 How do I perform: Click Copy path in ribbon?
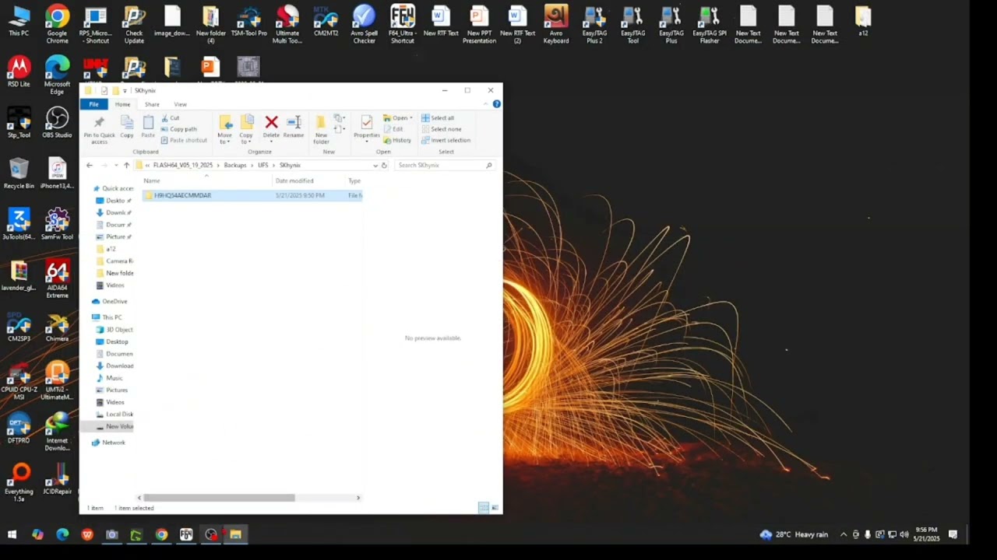[179, 129]
